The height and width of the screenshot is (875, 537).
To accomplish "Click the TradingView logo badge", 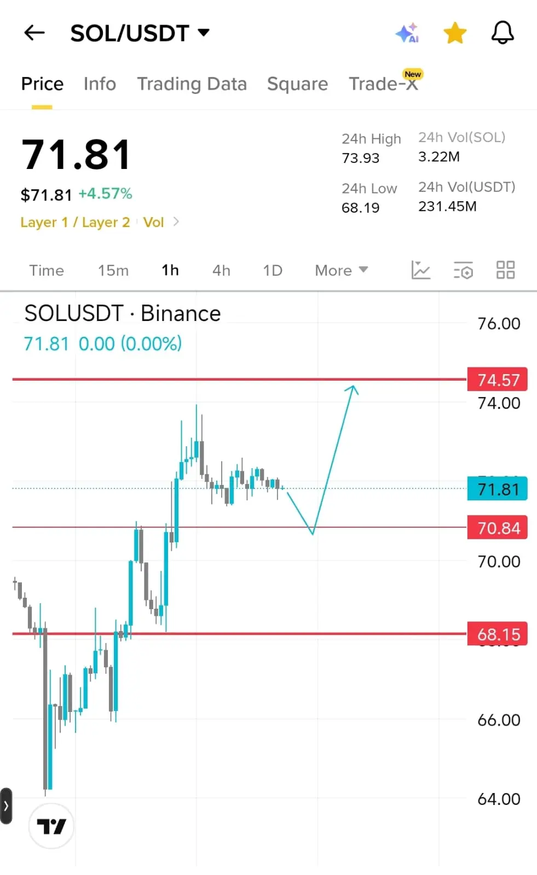I will 51,826.
